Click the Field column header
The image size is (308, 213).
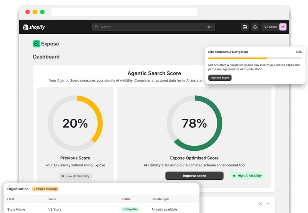(x=11, y=199)
